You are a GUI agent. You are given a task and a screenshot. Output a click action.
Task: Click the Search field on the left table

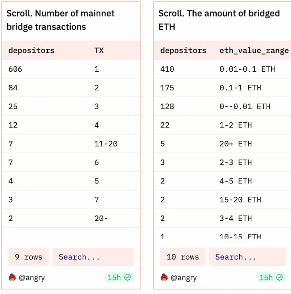point(93,257)
